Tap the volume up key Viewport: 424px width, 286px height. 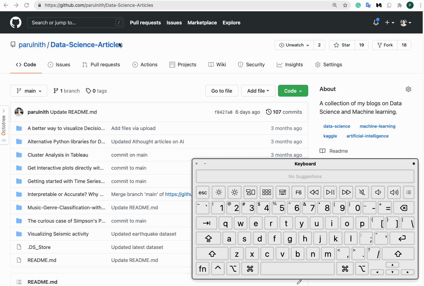394,192
